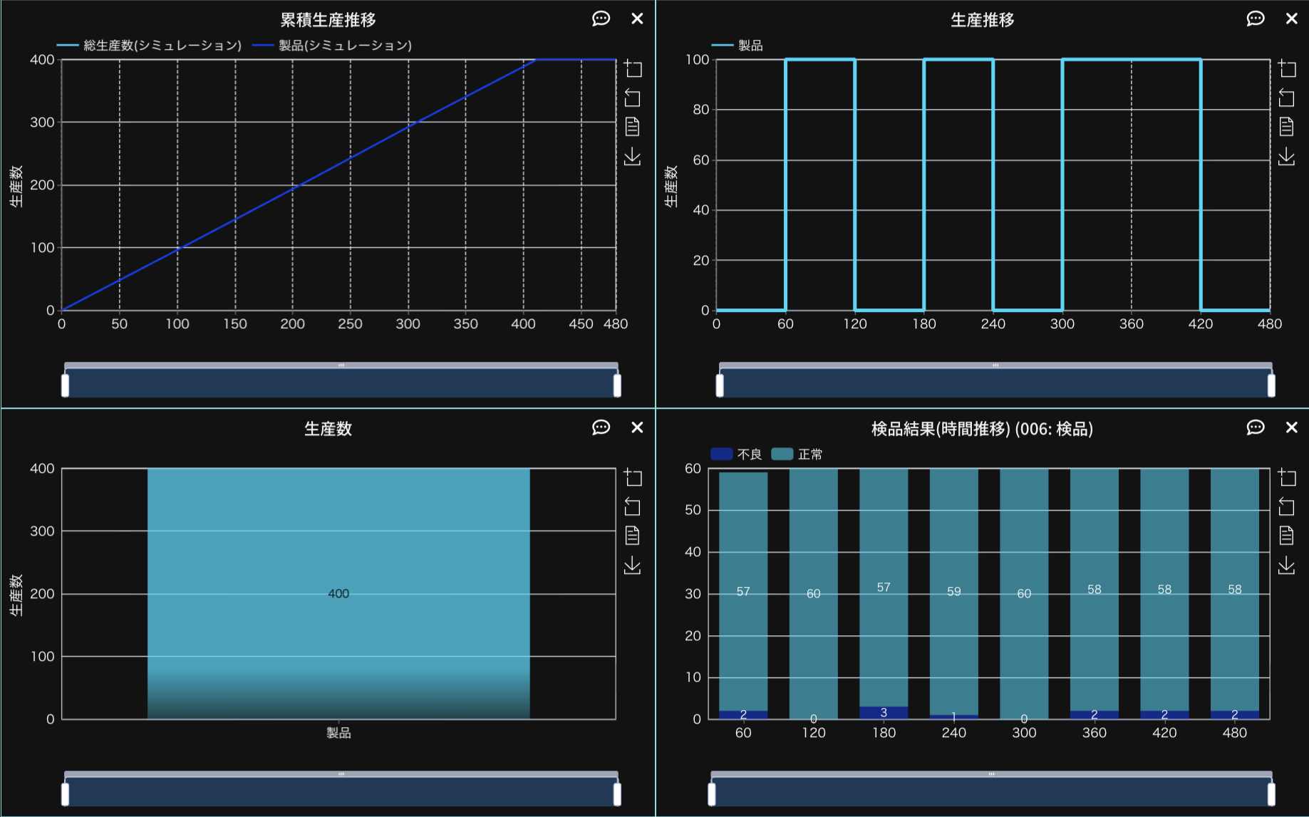Show data view of the 生産推移 chart
This screenshot has width=1309, height=817.
tap(1287, 127)
